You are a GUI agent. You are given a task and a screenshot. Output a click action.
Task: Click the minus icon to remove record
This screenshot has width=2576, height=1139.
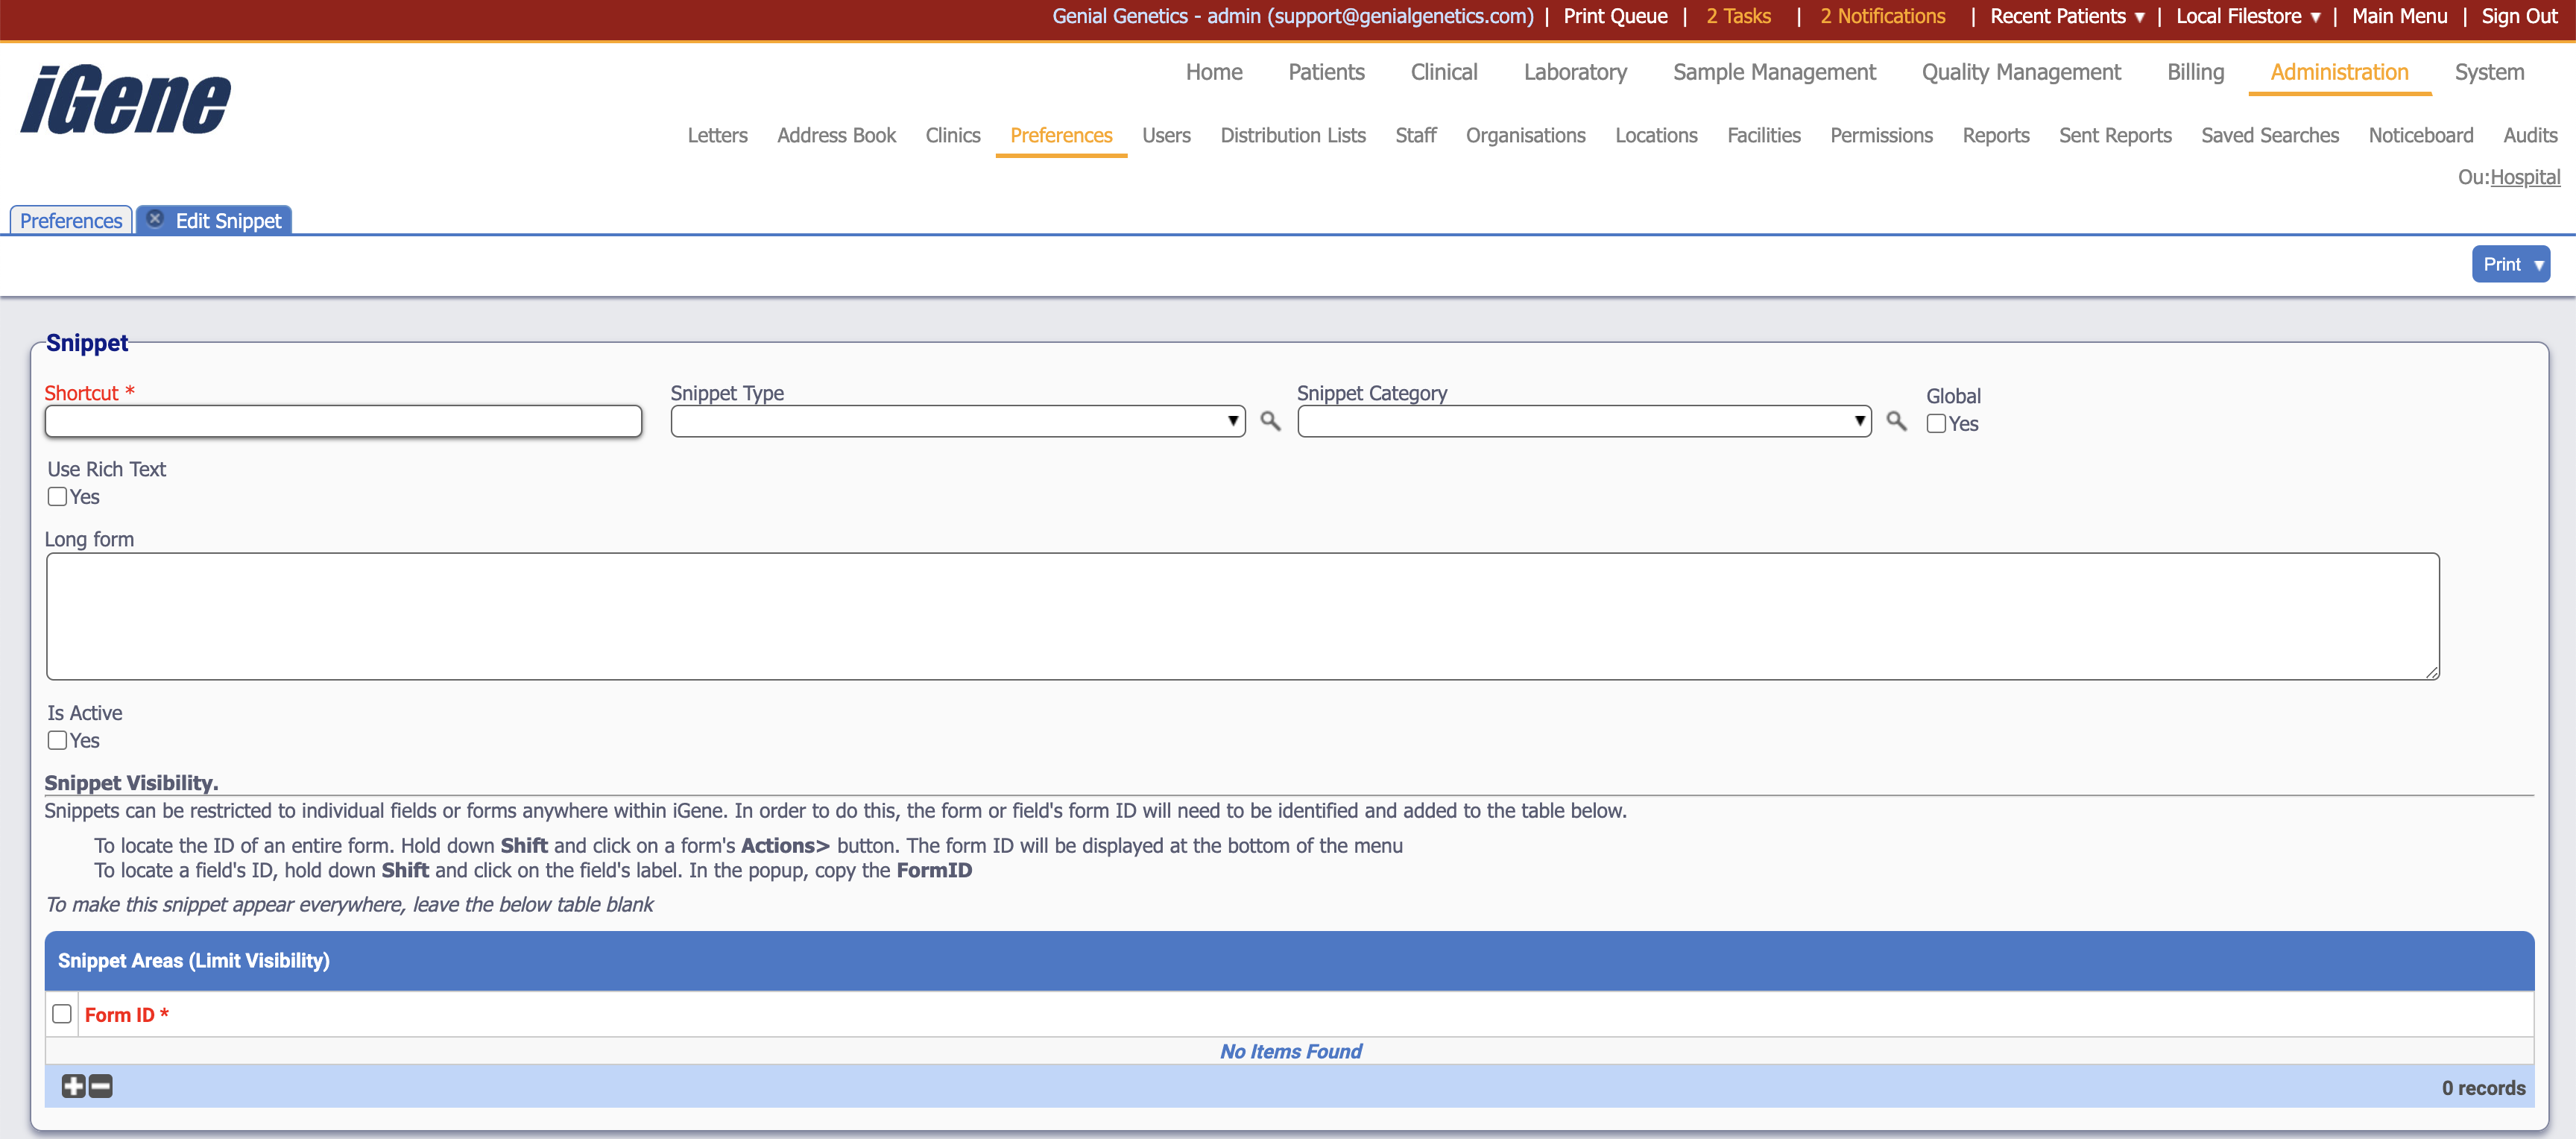pyautogui.click(x=101, y=1086)
